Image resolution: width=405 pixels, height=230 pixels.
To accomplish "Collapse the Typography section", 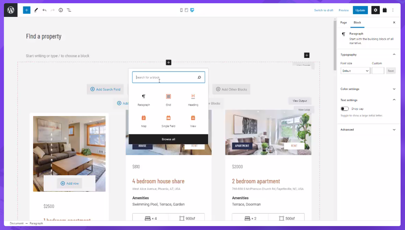I will [x=369, y=54].
